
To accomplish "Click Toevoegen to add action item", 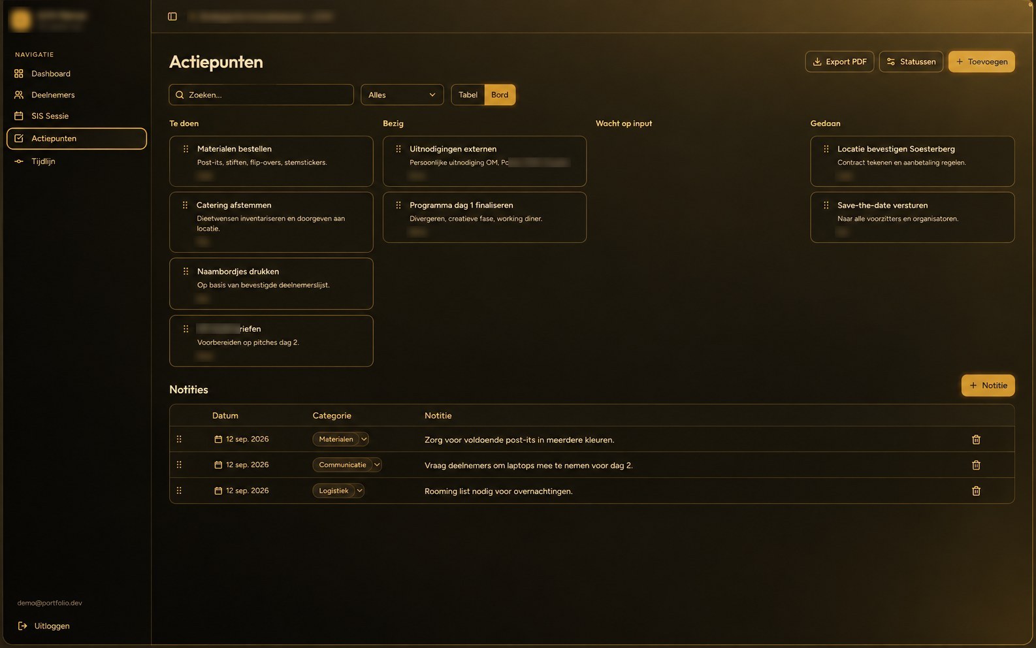I will tap(981, 61).
